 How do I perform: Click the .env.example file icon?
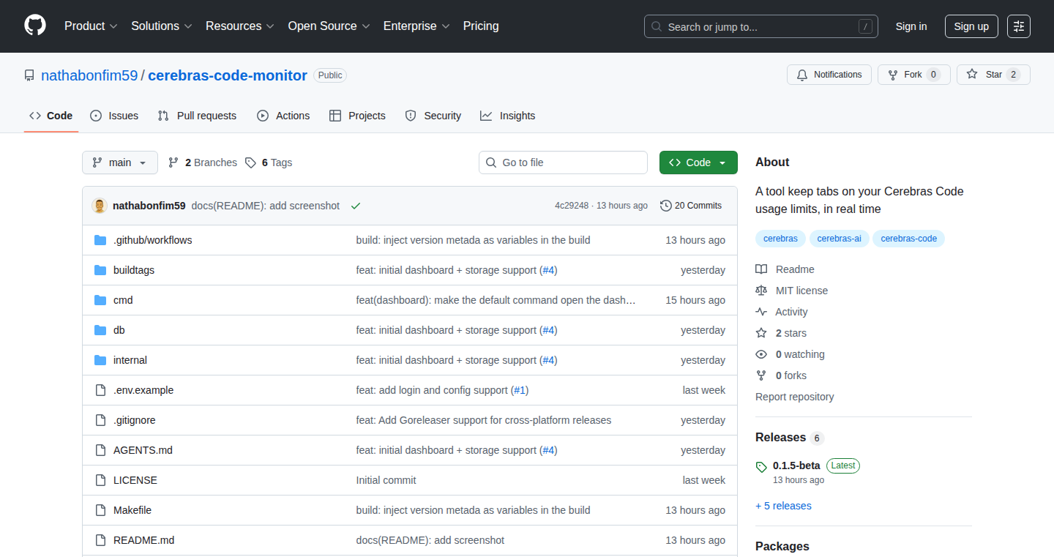[x=100, y=390]
